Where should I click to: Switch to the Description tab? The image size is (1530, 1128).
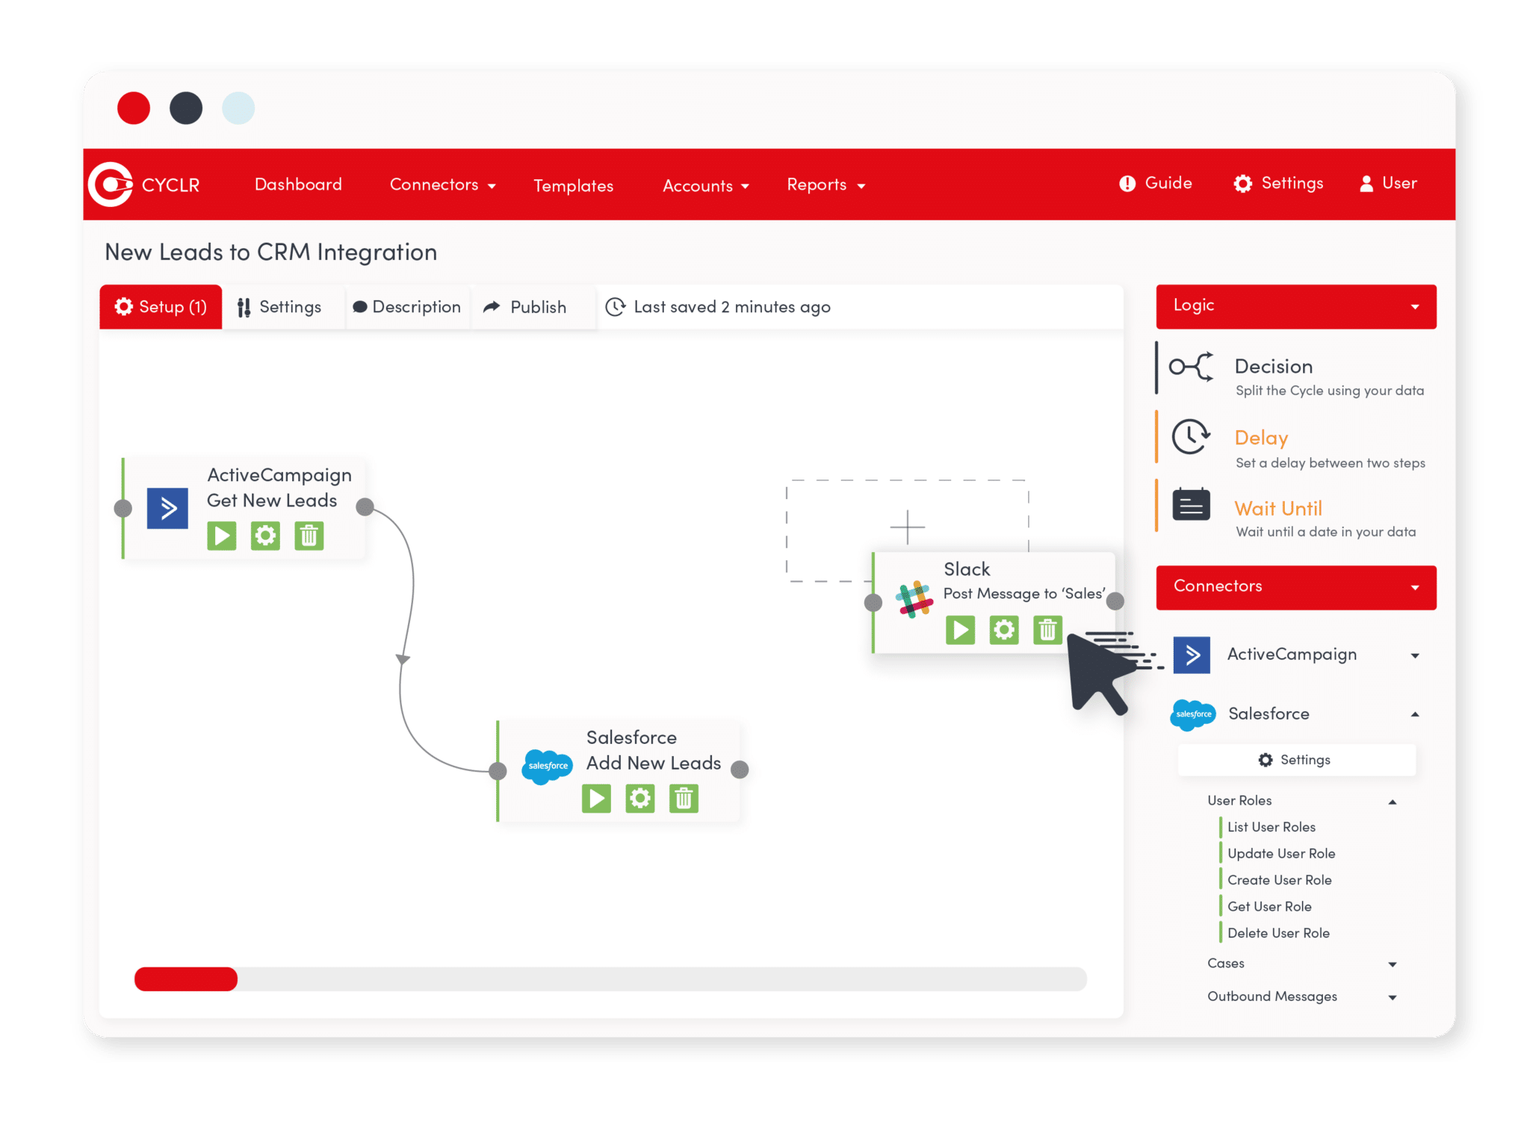point(406,307)
